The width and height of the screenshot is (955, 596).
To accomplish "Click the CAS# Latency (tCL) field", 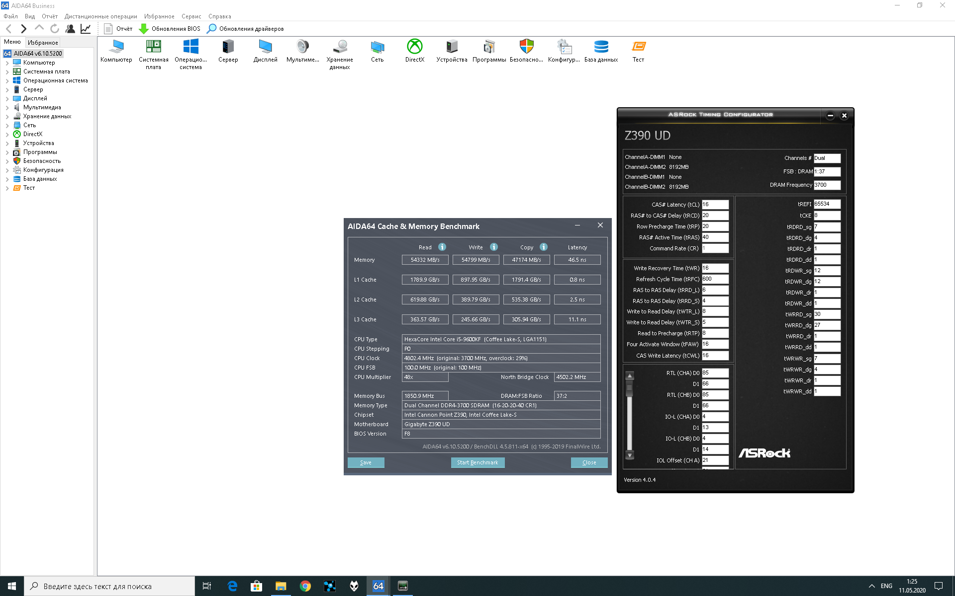I will [x=715, y=205].
